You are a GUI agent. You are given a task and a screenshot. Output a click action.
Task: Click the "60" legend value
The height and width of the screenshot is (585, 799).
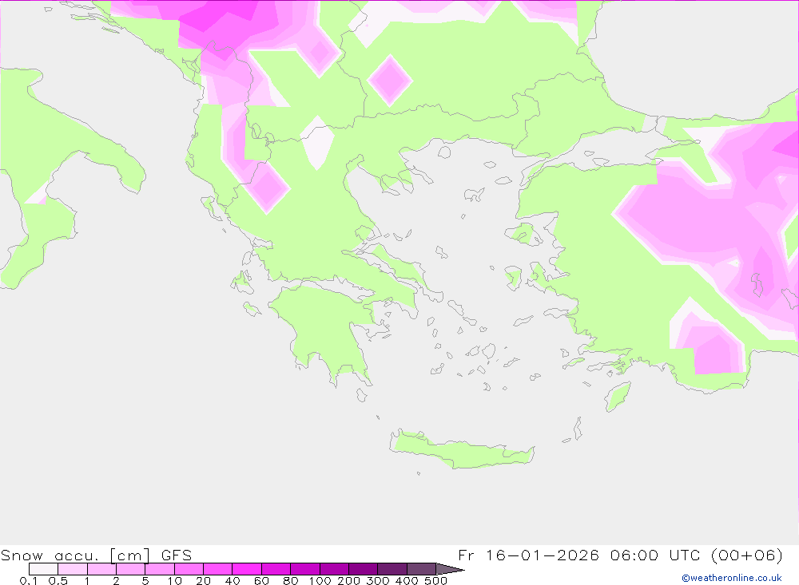[x=261, y=580]
